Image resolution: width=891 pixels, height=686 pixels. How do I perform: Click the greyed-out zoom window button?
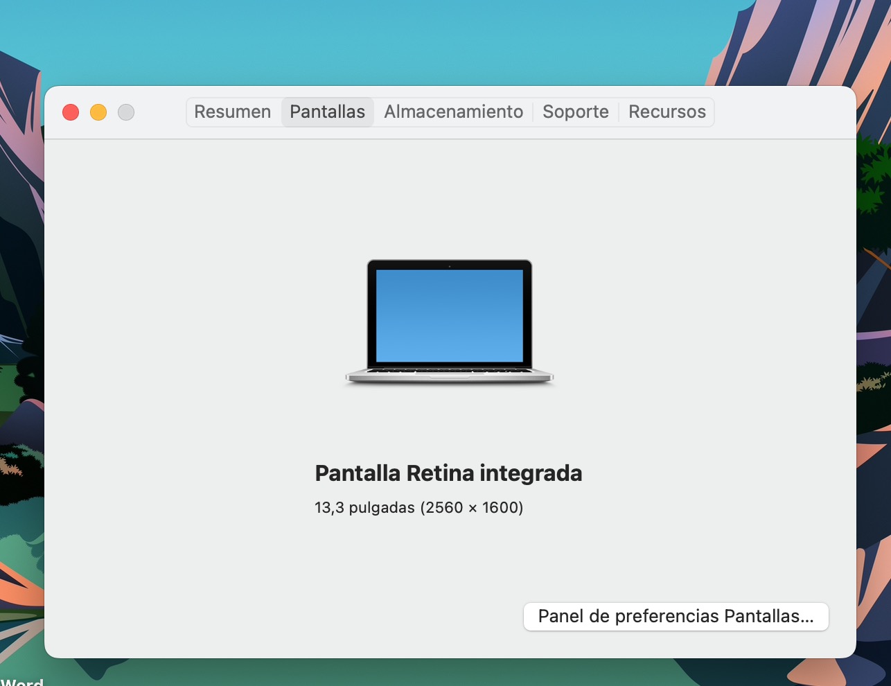coord(126,112)
